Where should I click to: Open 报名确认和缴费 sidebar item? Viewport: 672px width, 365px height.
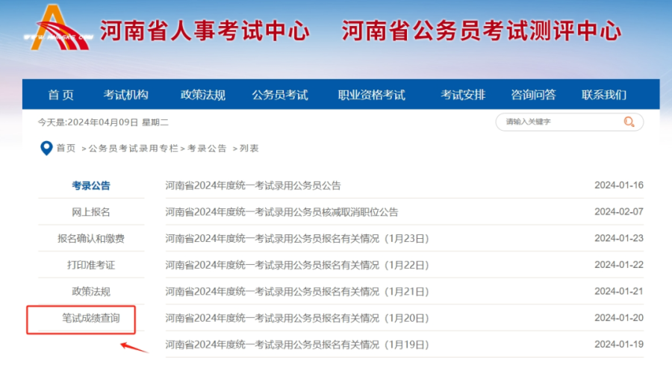tap(91, 239)
